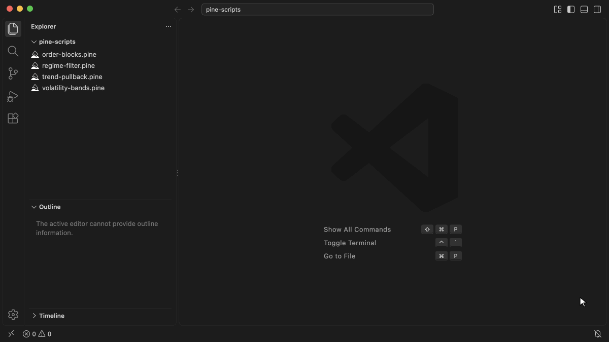Screen dimensions: 609x342
Task: Click the Show All Commands label
Action: (x=357, y=230)
